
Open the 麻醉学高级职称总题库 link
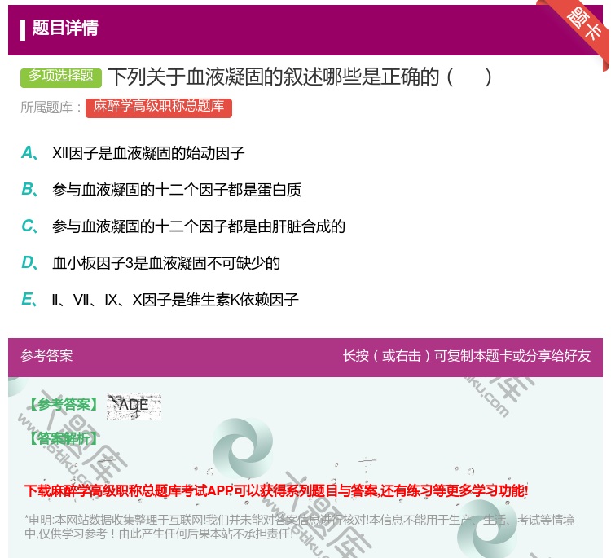pos(159,108)
